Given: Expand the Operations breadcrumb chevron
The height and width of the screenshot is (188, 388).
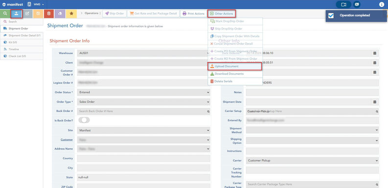Looking at the screenshot, I should [x=82, y=13].
